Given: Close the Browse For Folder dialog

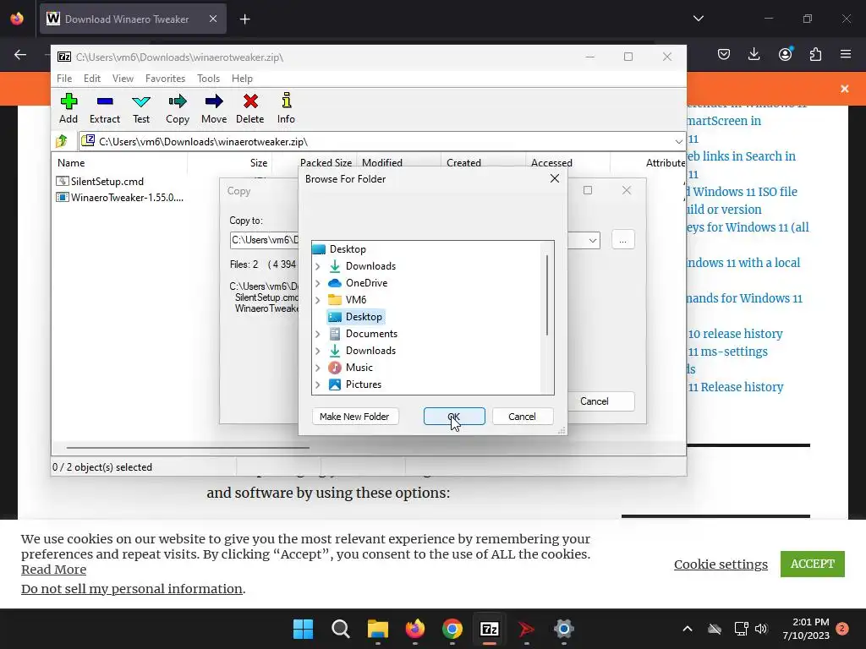Looking at the screenshot, I should tap(555, 178).
